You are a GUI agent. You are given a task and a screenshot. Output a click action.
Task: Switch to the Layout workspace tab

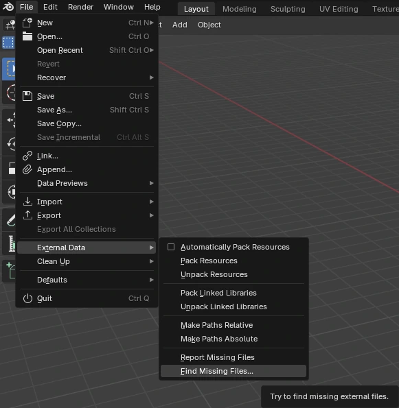[196, 9]
